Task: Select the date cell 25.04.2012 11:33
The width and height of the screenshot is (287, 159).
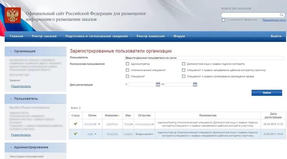Action: click(273, 124)
